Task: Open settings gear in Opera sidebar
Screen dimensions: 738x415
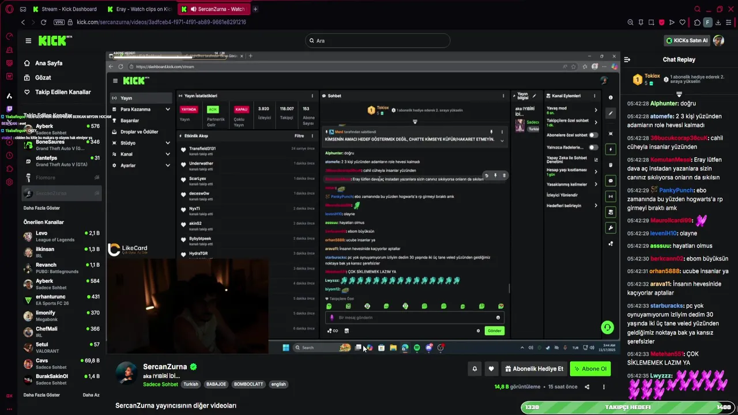Action: (9, 182)
